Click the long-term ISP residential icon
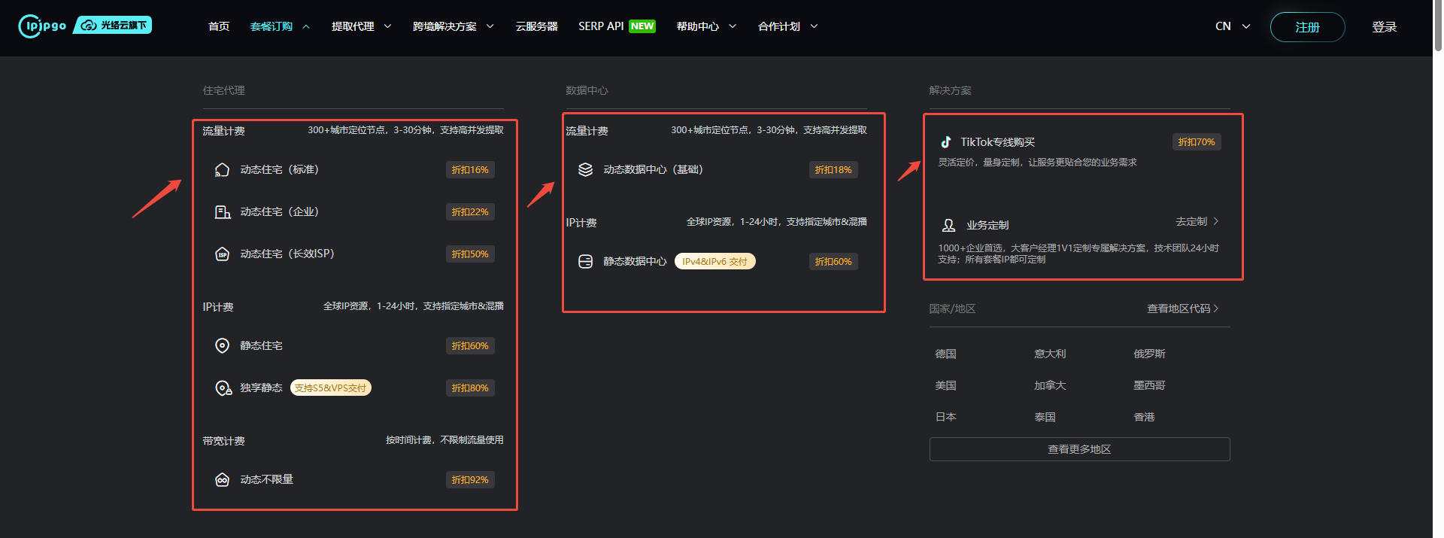 [x=222, y=254]
